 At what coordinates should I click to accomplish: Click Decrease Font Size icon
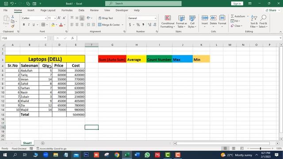[x=64, y=18]
